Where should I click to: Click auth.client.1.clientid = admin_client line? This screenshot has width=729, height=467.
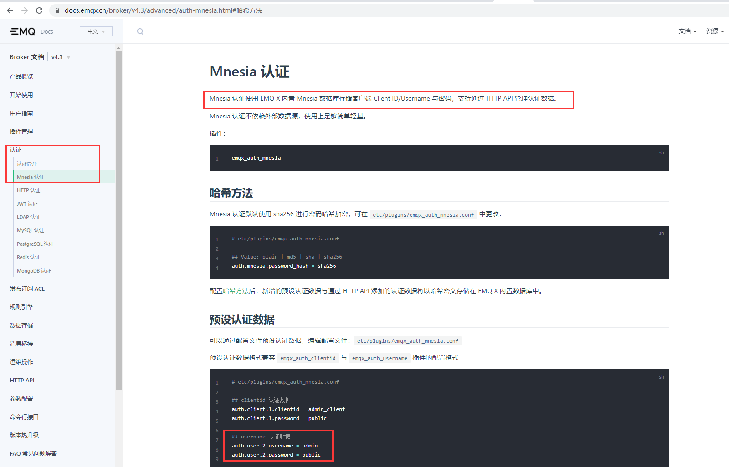click(288, 409)
